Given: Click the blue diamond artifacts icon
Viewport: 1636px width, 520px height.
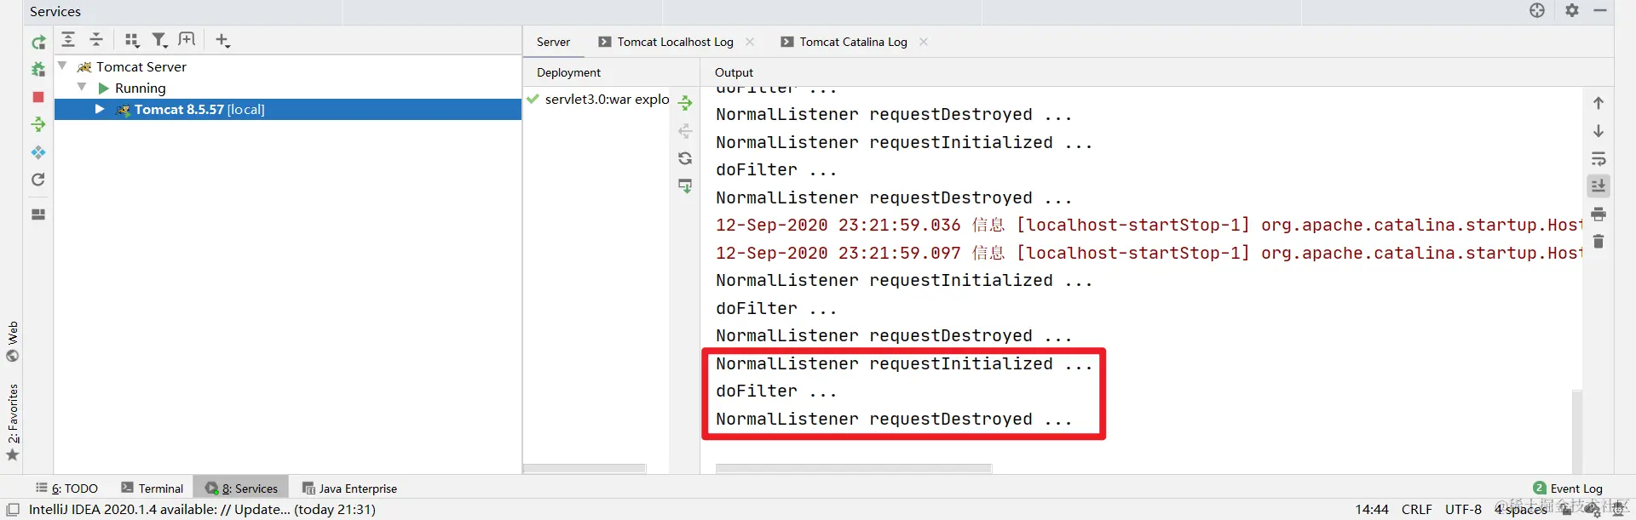Looking at the screenshot, I should pyautogui.click(x=38, y=152).
